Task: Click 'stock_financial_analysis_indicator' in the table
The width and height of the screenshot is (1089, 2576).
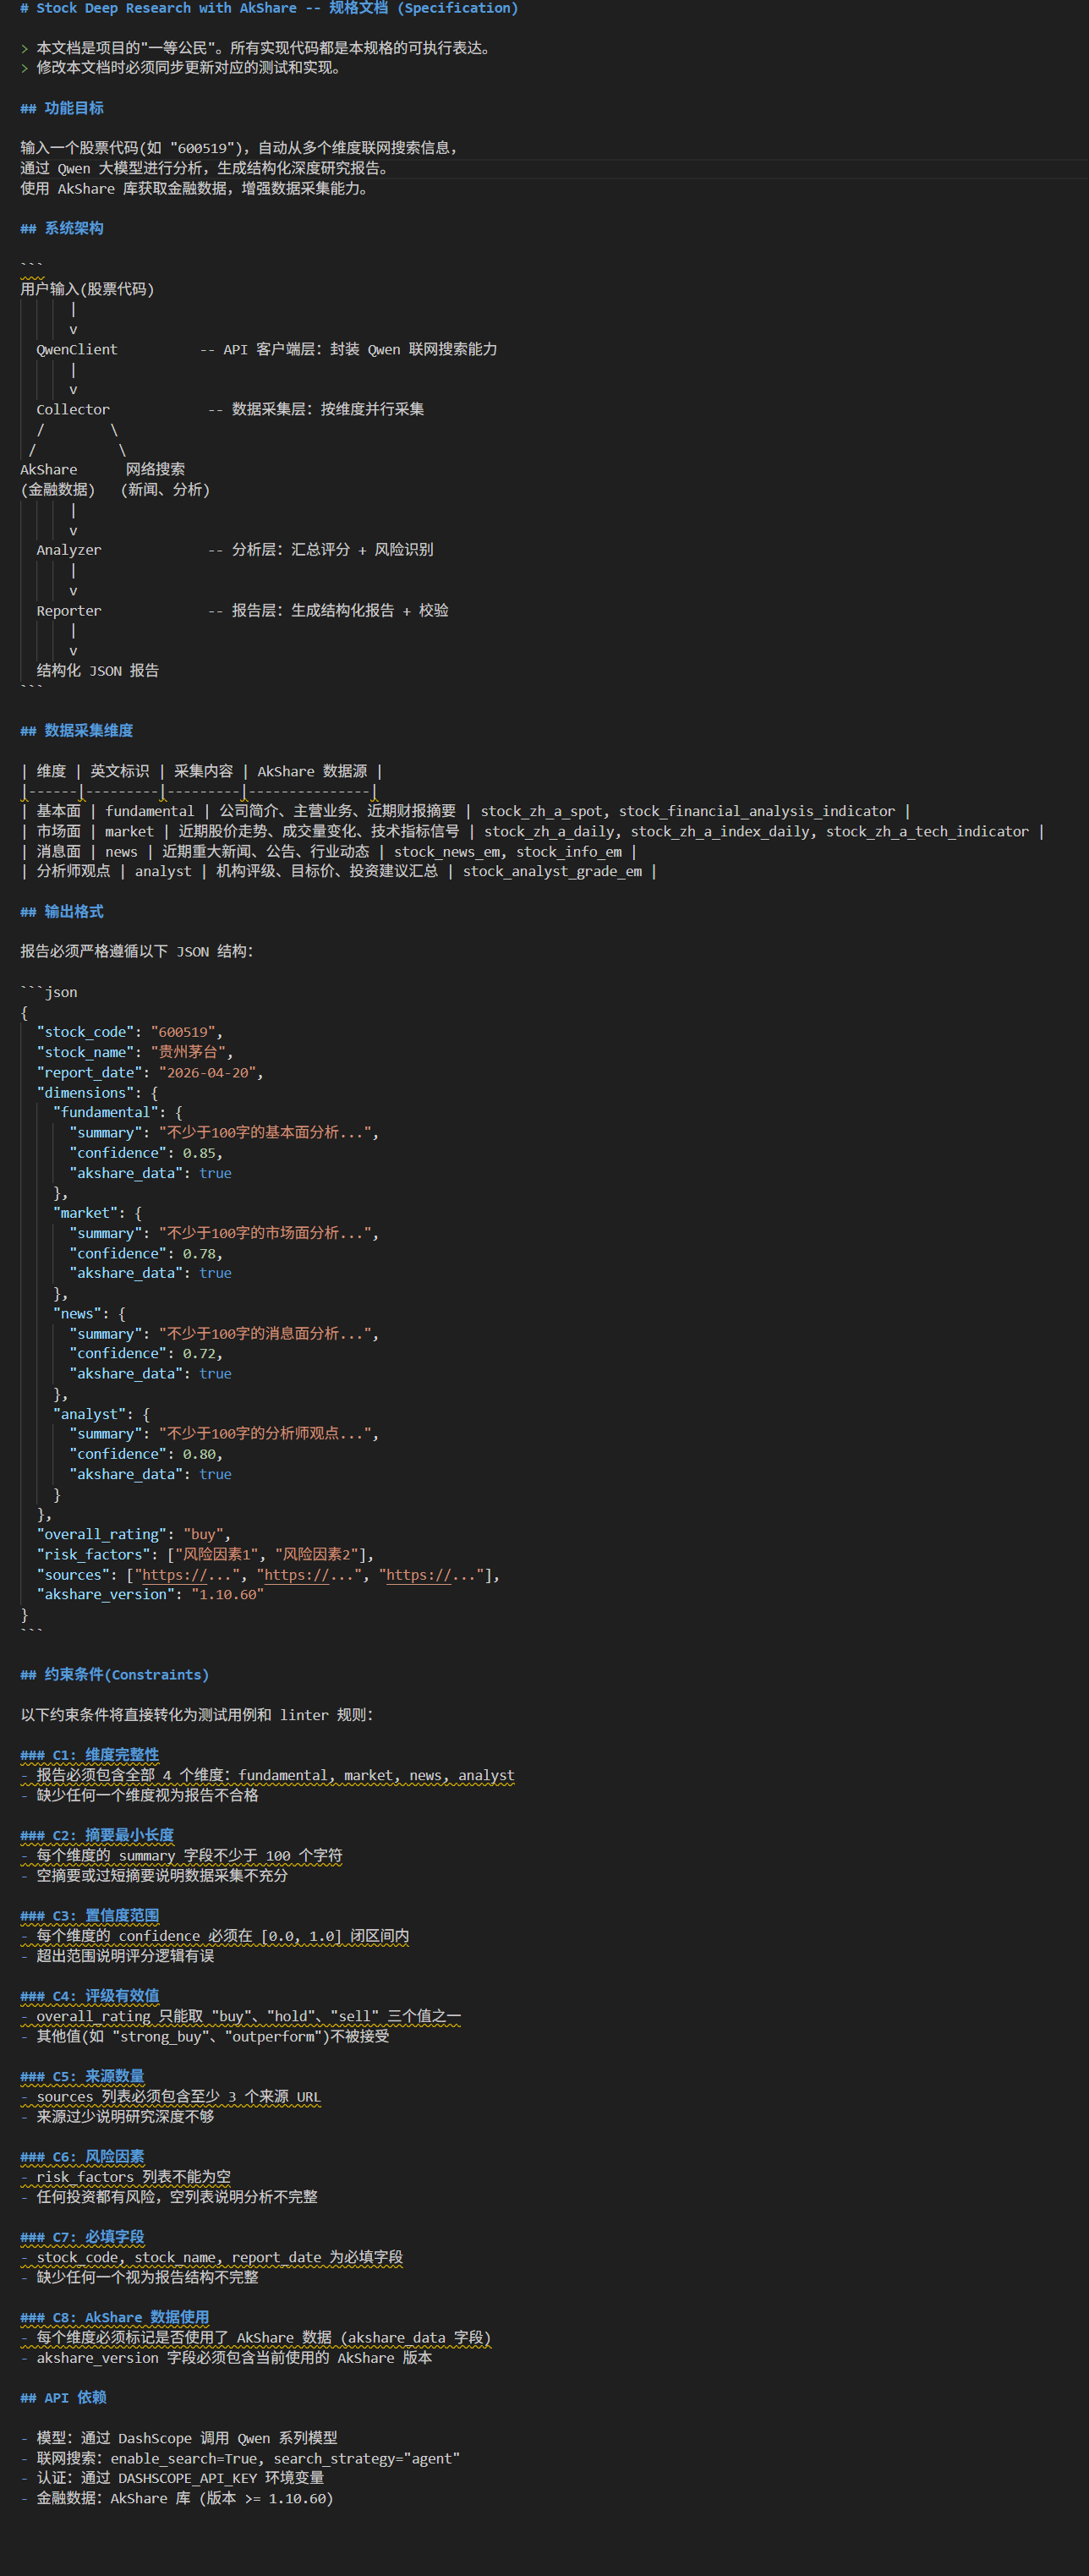Action: (x=757, y=811)
